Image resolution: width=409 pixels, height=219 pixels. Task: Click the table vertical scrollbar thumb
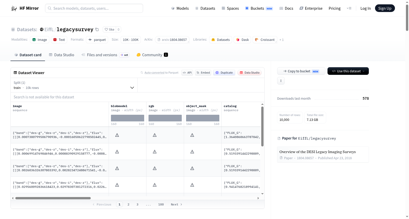point(262,126)
